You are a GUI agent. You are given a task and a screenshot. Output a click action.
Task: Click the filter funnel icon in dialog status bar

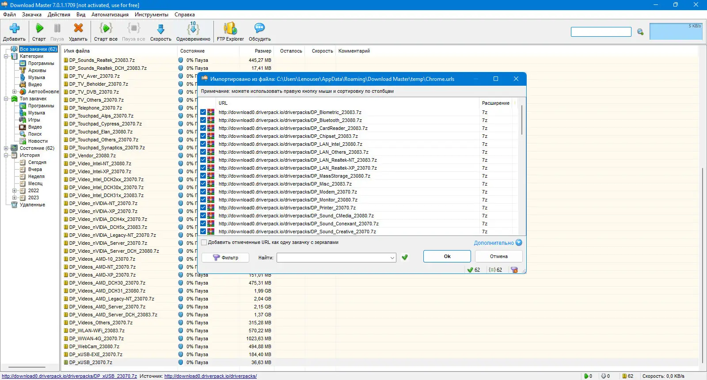pyautogui.click(x=514, y=270)
